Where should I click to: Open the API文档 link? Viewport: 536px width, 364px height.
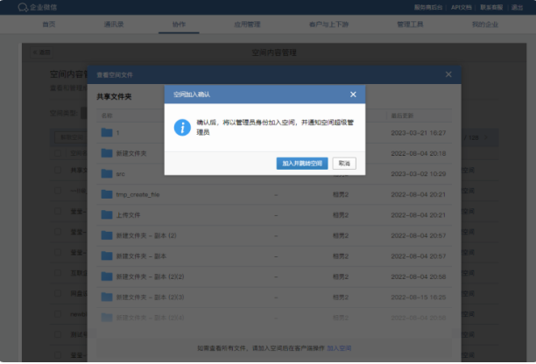pyautogui.click(x=462, y=7)
